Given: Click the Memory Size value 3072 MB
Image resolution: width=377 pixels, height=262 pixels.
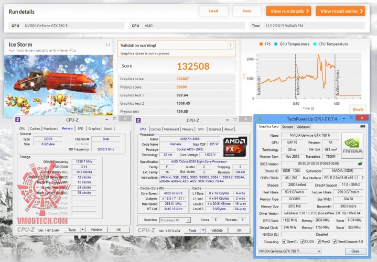Looking at the screenshot, I should (x=294, y=206).
